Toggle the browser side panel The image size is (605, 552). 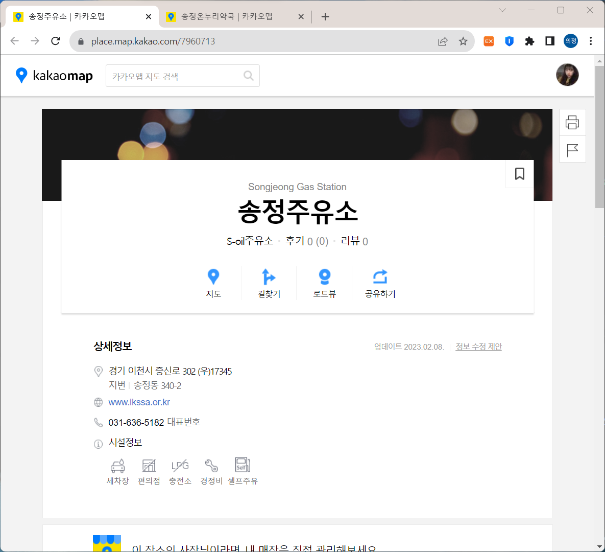pos(550,41)
